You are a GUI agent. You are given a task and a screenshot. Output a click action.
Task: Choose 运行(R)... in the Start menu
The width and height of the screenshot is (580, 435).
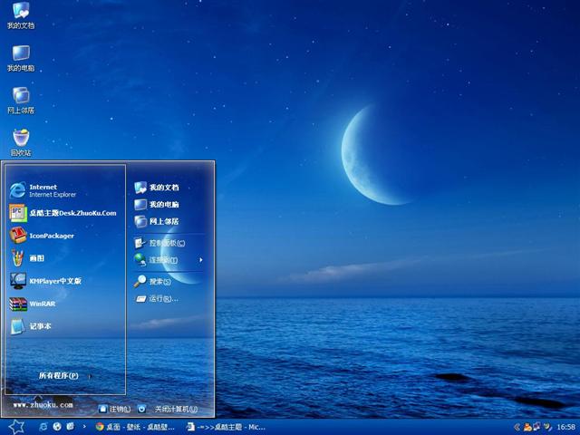point(161,298)
